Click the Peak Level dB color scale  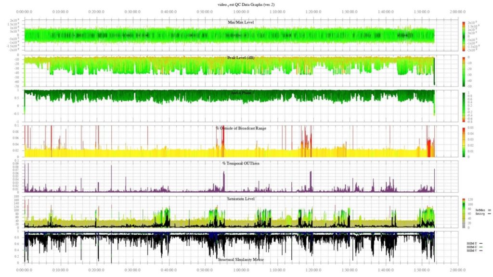(x=463, y=71)
